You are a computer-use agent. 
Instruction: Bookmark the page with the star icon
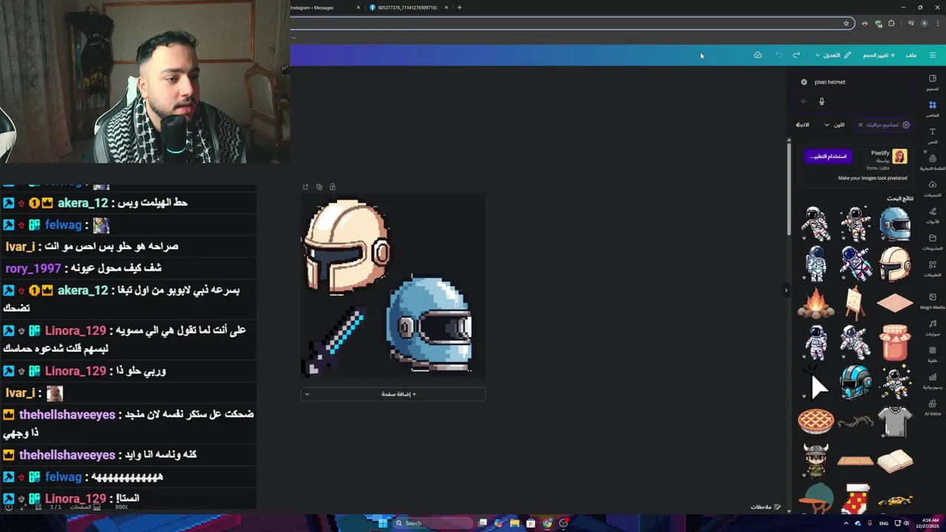[x=846, y=24]
